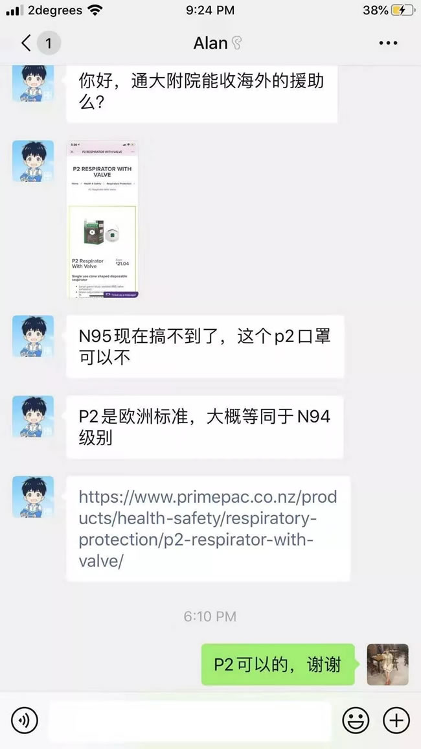
Task: Tap the message about N95现在搞不到了
Action: [x=205, y=347]
